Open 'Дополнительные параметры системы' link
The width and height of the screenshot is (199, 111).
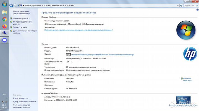25,32
